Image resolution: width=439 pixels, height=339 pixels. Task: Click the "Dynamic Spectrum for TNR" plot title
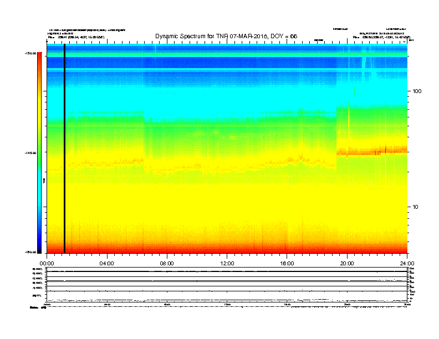point(226,37)
